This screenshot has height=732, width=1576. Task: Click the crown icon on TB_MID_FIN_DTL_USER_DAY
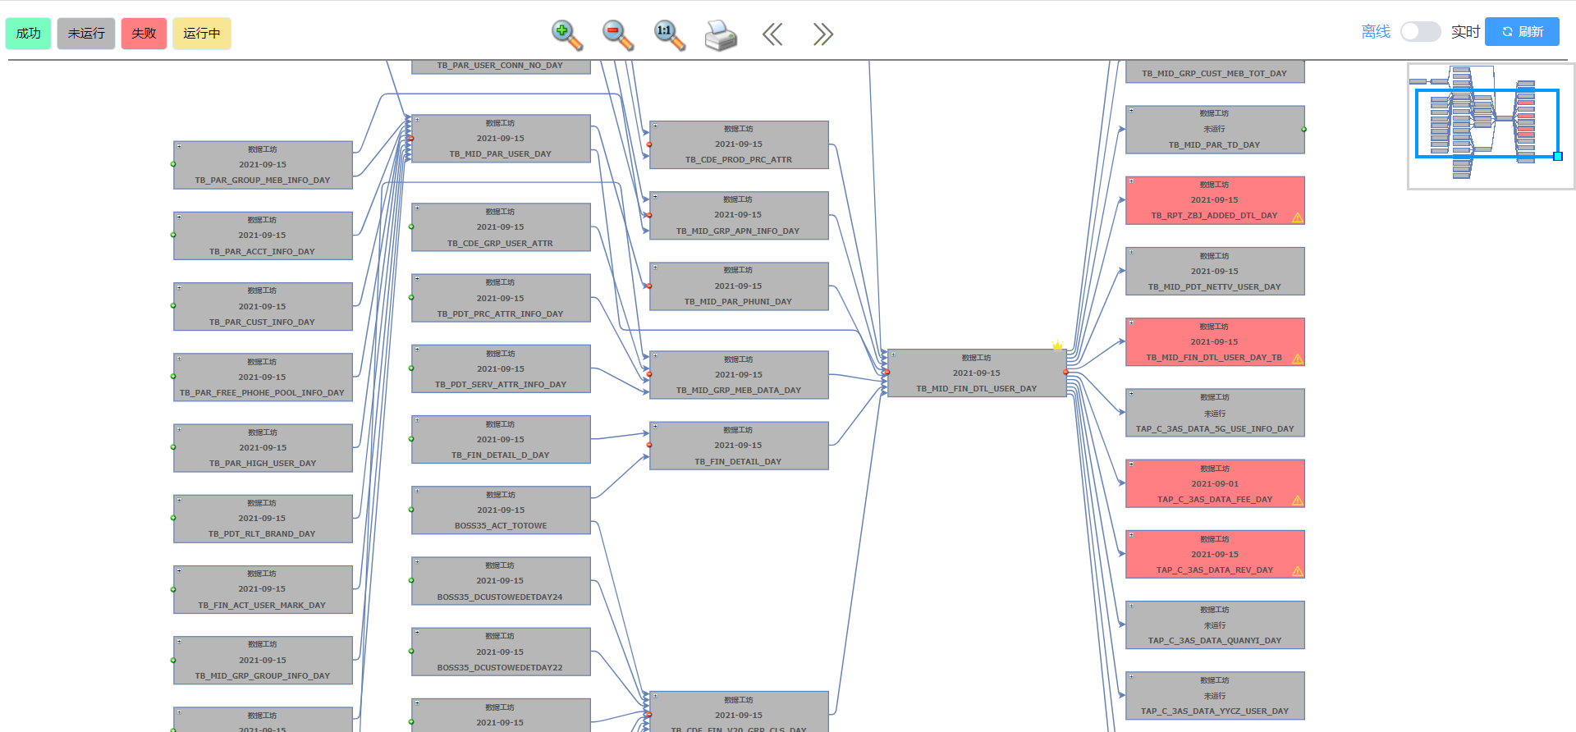pos(1057,345)
